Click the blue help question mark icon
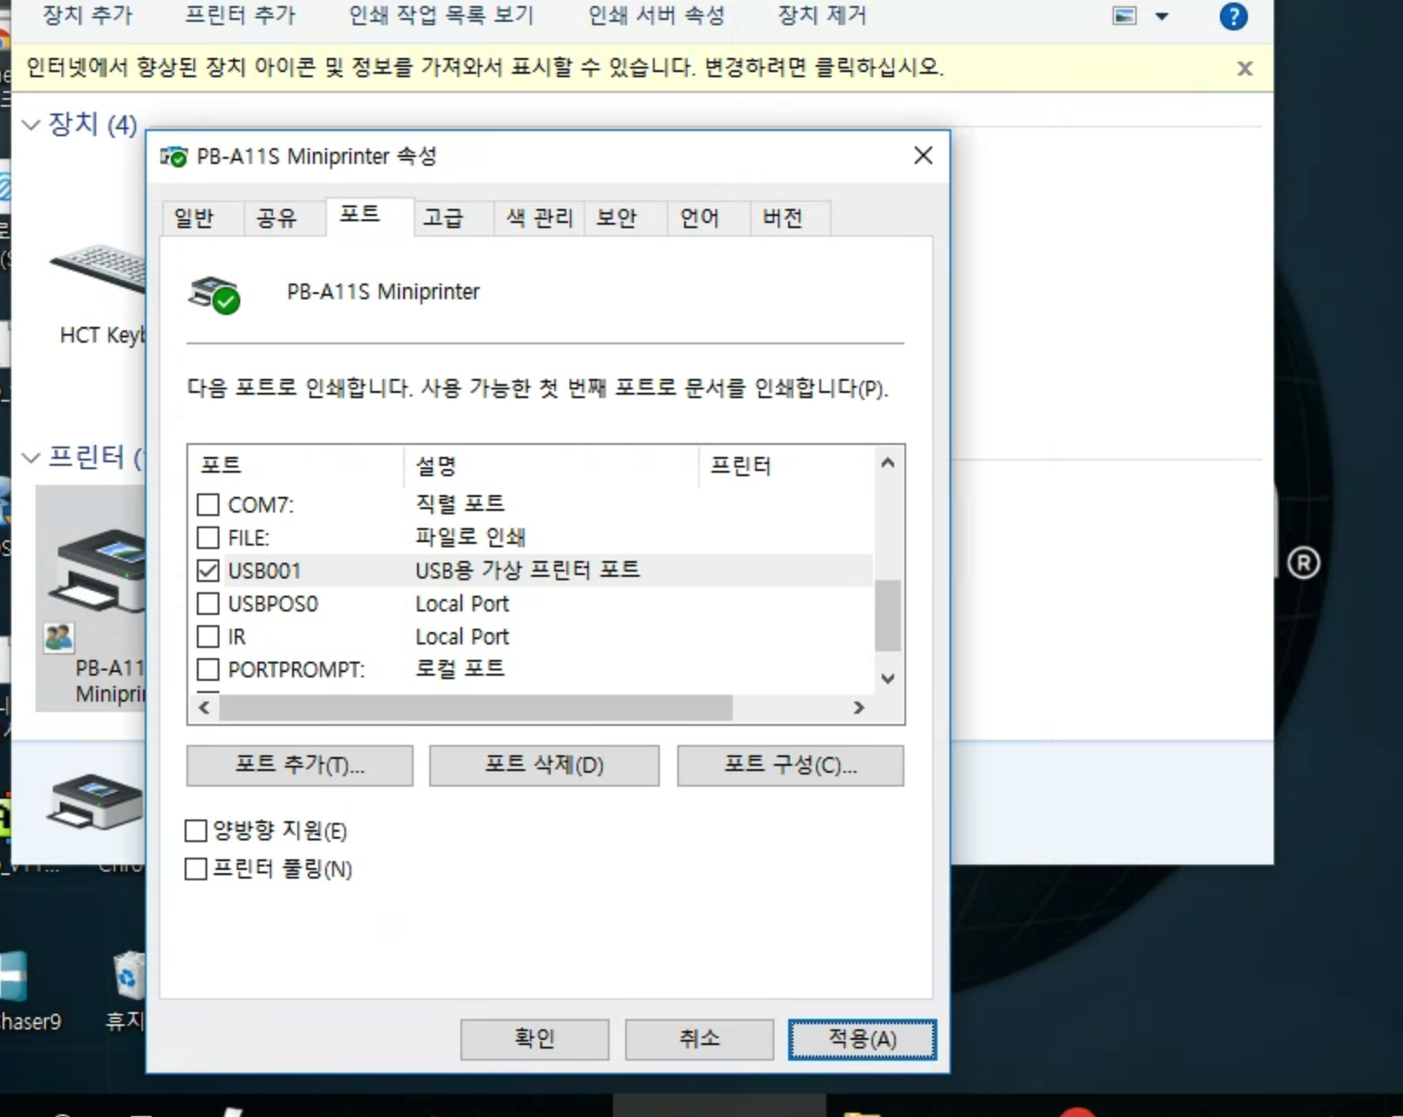 click(x=1233, y=16)
